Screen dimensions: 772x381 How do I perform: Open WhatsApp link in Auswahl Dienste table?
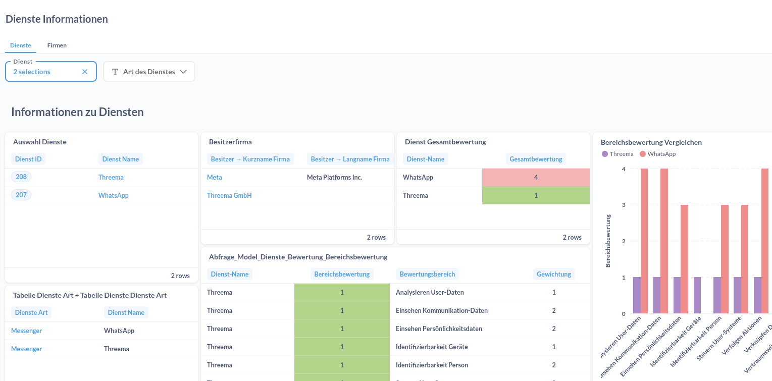114,195
